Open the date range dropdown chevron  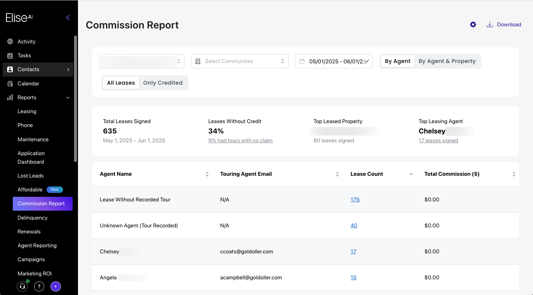(x=366, y=61)
